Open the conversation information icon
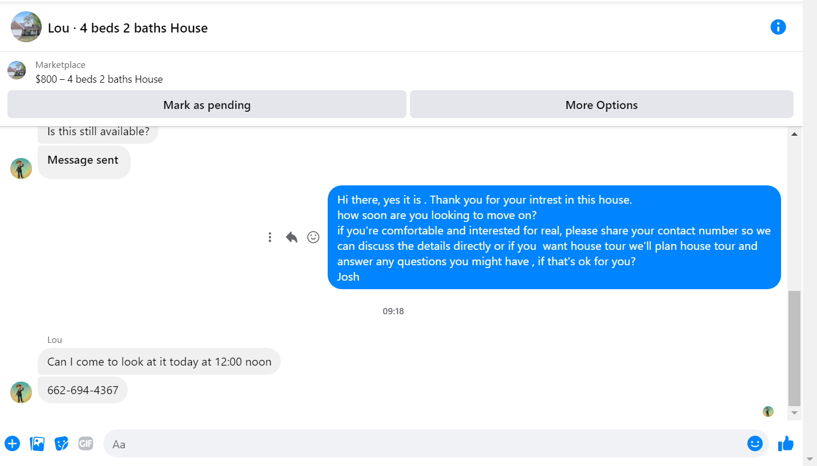The width and height of the screenshot is (817, 466). pos(778,27)
